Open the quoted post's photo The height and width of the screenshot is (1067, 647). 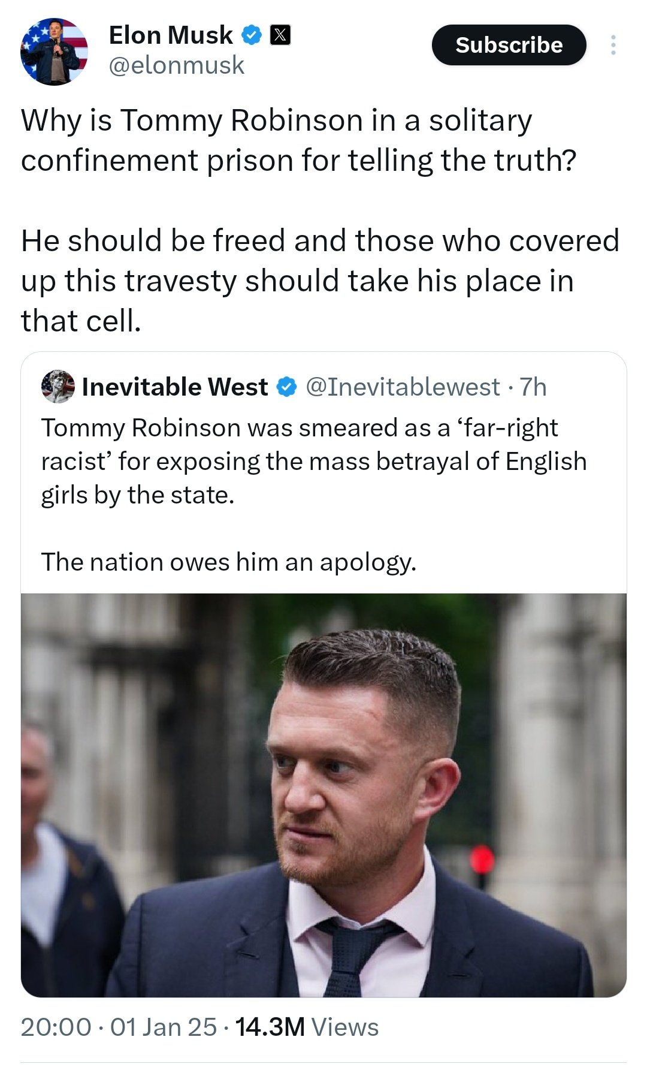pyautogui.click(x=323, y=795)
